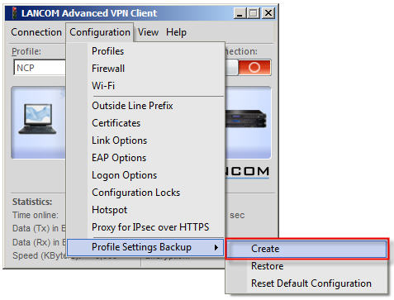
Task: Close the LANCOM VPN Client window
Action: click(x=268, y=13)
